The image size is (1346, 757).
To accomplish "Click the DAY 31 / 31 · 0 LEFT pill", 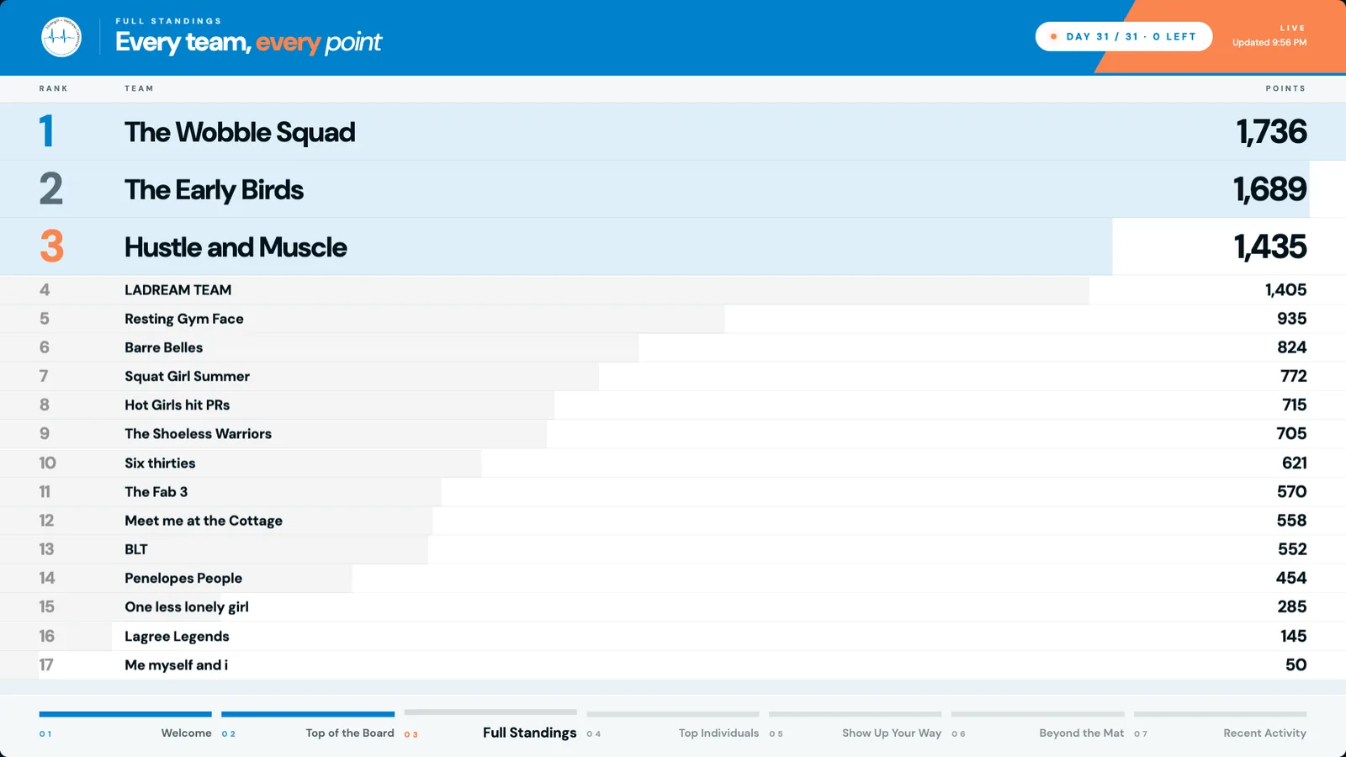I will [1124, 36].
